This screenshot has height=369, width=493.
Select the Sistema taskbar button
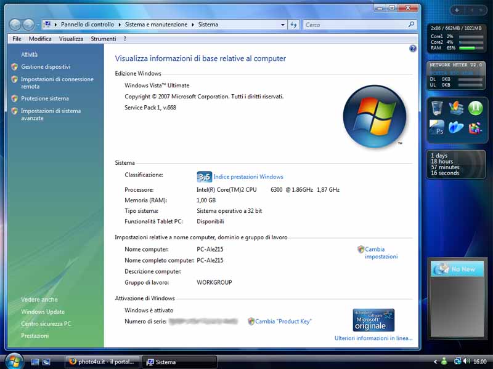tap(179, 362)
